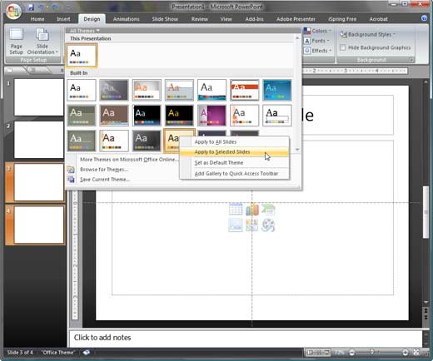The image size is (433, 361).
Task: Click More Themes on Microsoft Office Online
Action: pyautogui.click(x=129, y=160)
